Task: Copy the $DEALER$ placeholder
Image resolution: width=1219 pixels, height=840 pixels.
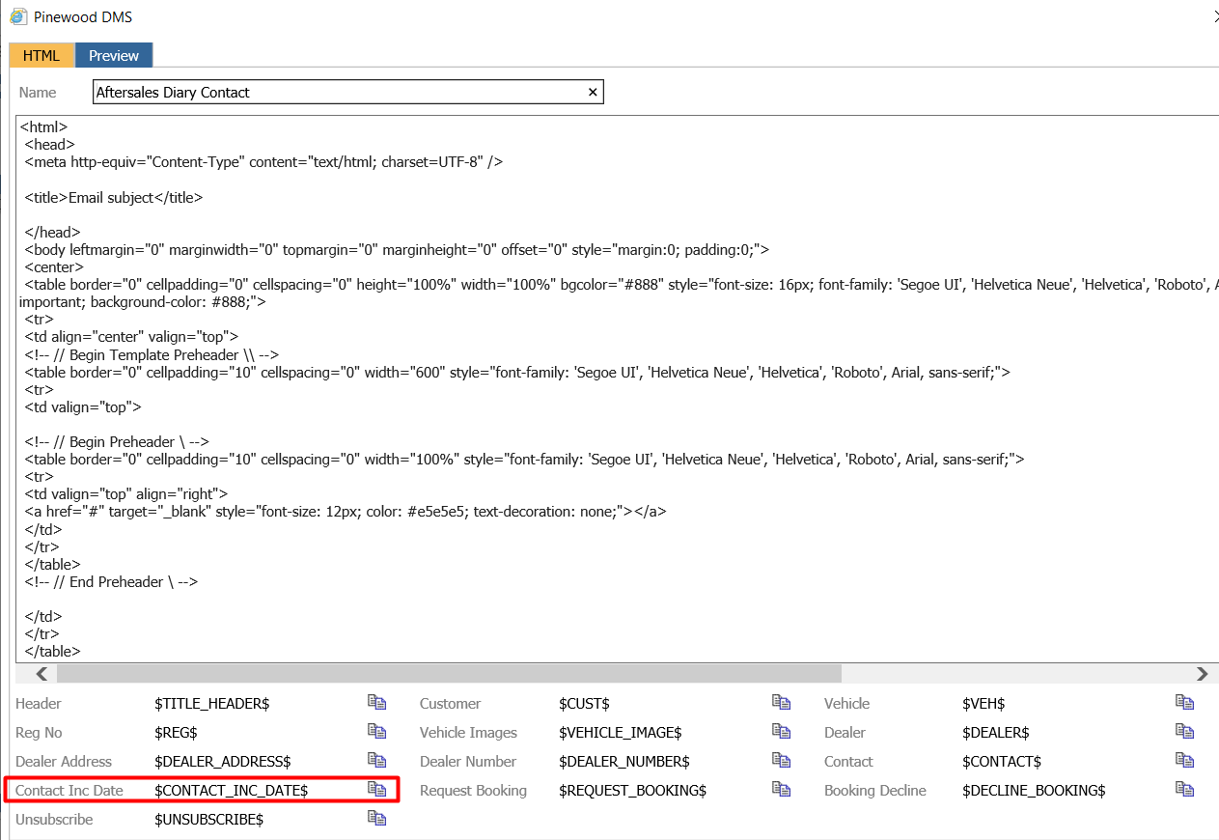Action: [x=1184, y=732]
